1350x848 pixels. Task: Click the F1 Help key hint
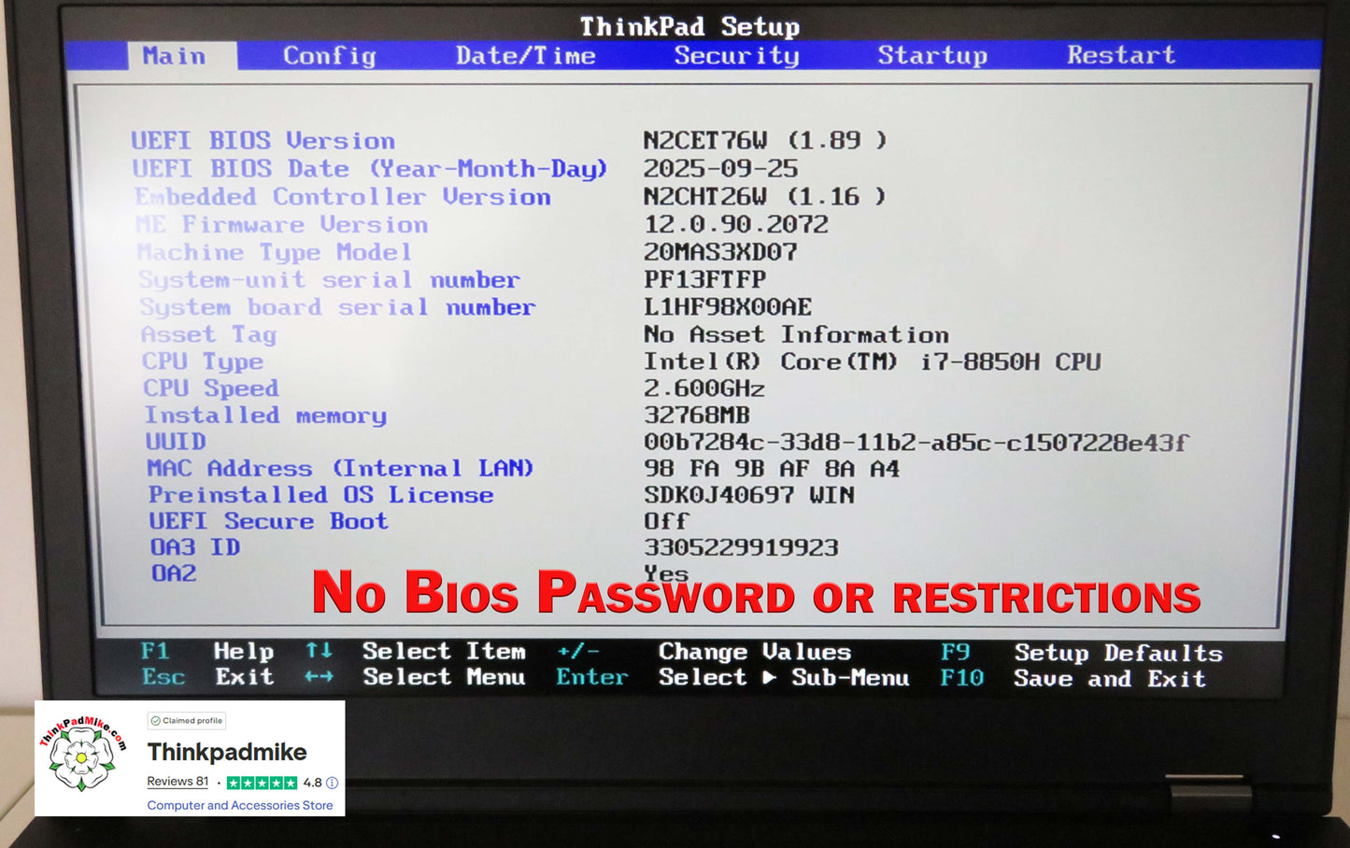tap(207, 651)
